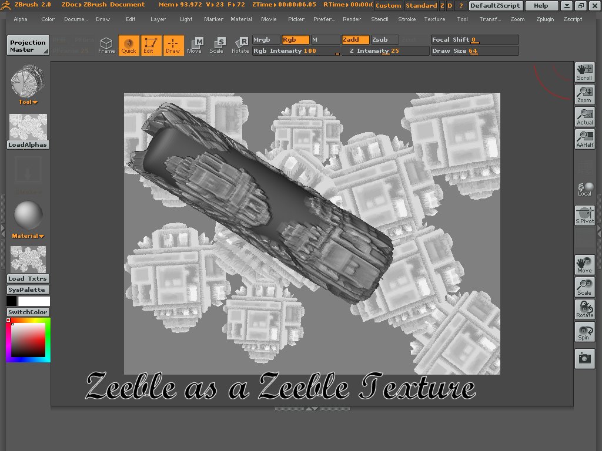The width and height of the screenshot is (602, 451).
Task: Open the Document menu
Action: tap(76, 19)
